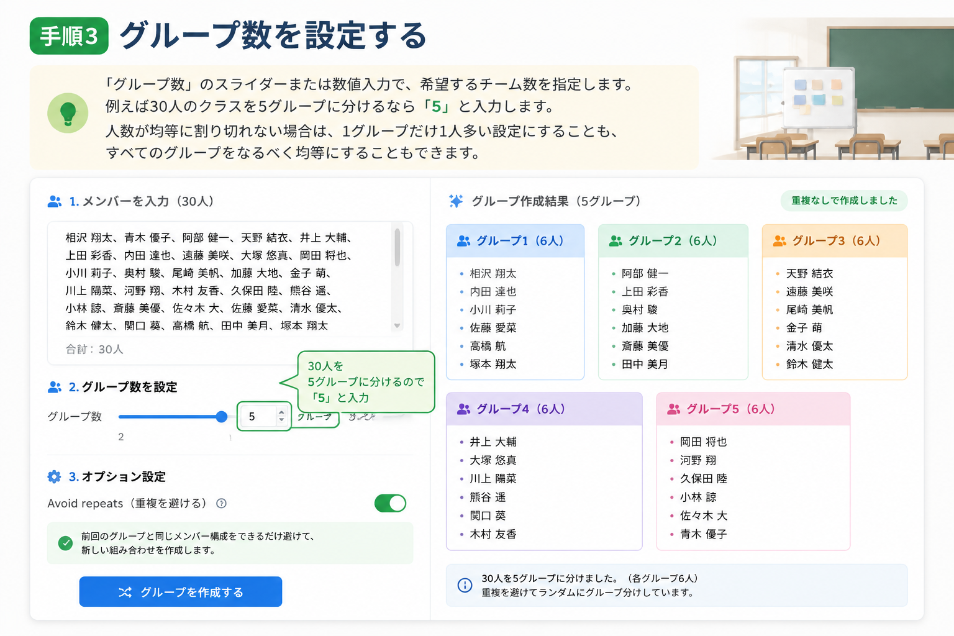Click member 内田 達也 in グループ1
Image resolution: width=954 pixels, height=636 pixels.
493,292
